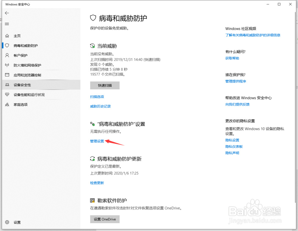Click the 当前威胁 heading text

point(107,46)
